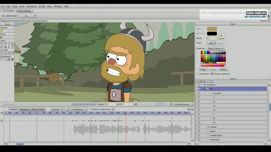Select the fourth Camera tool
Viewport: 271px width, 152px height.
click(x=12, y=53)
